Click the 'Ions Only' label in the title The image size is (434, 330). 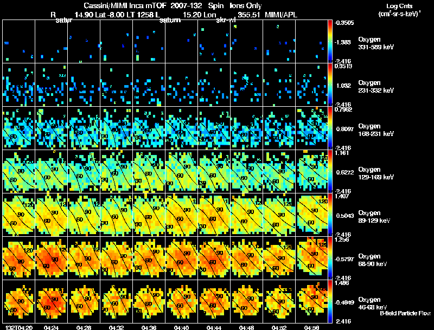246,6
